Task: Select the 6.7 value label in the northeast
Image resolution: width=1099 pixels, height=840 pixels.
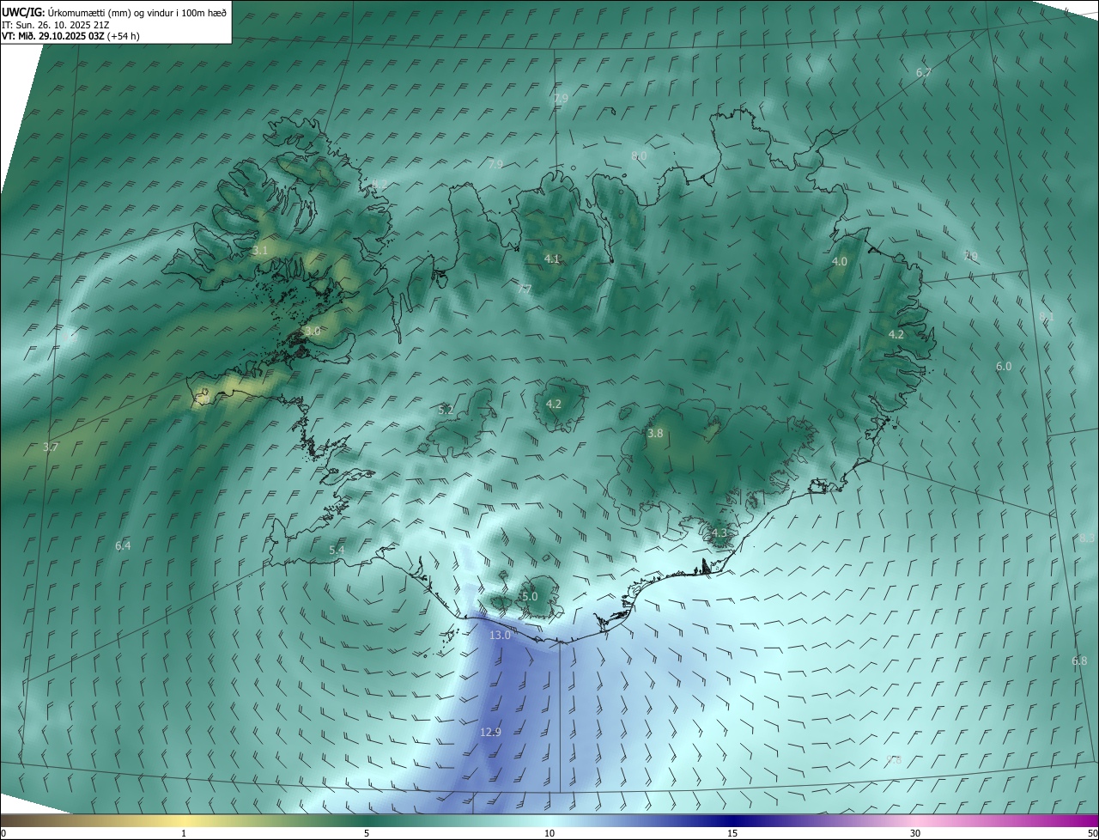Action: [x=924, y=73]
